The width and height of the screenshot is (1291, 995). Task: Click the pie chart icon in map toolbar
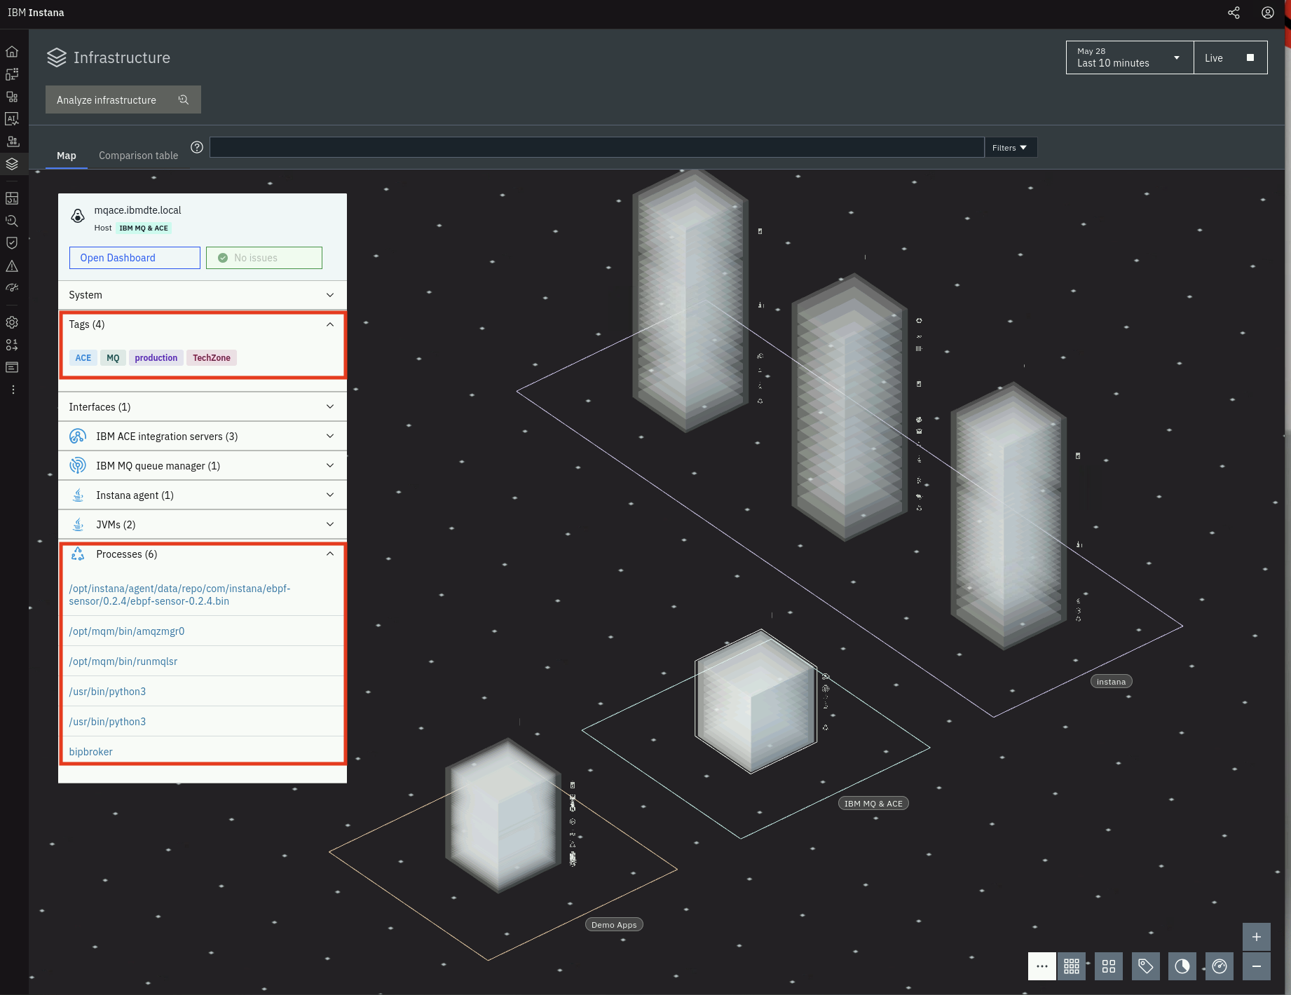point(1182,966)
